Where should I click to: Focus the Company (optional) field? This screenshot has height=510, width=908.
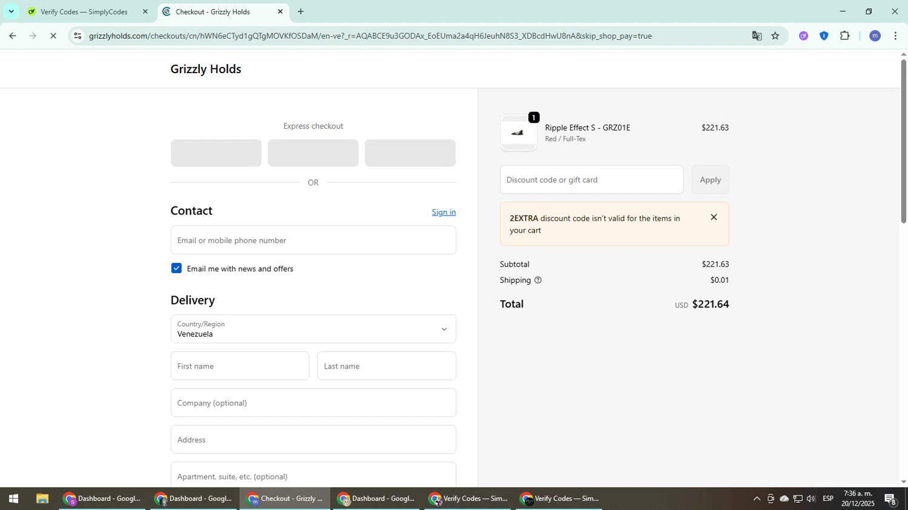[x=313, y=402]
